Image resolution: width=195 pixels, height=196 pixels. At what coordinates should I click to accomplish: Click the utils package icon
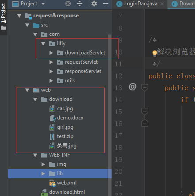click(60, 81)
